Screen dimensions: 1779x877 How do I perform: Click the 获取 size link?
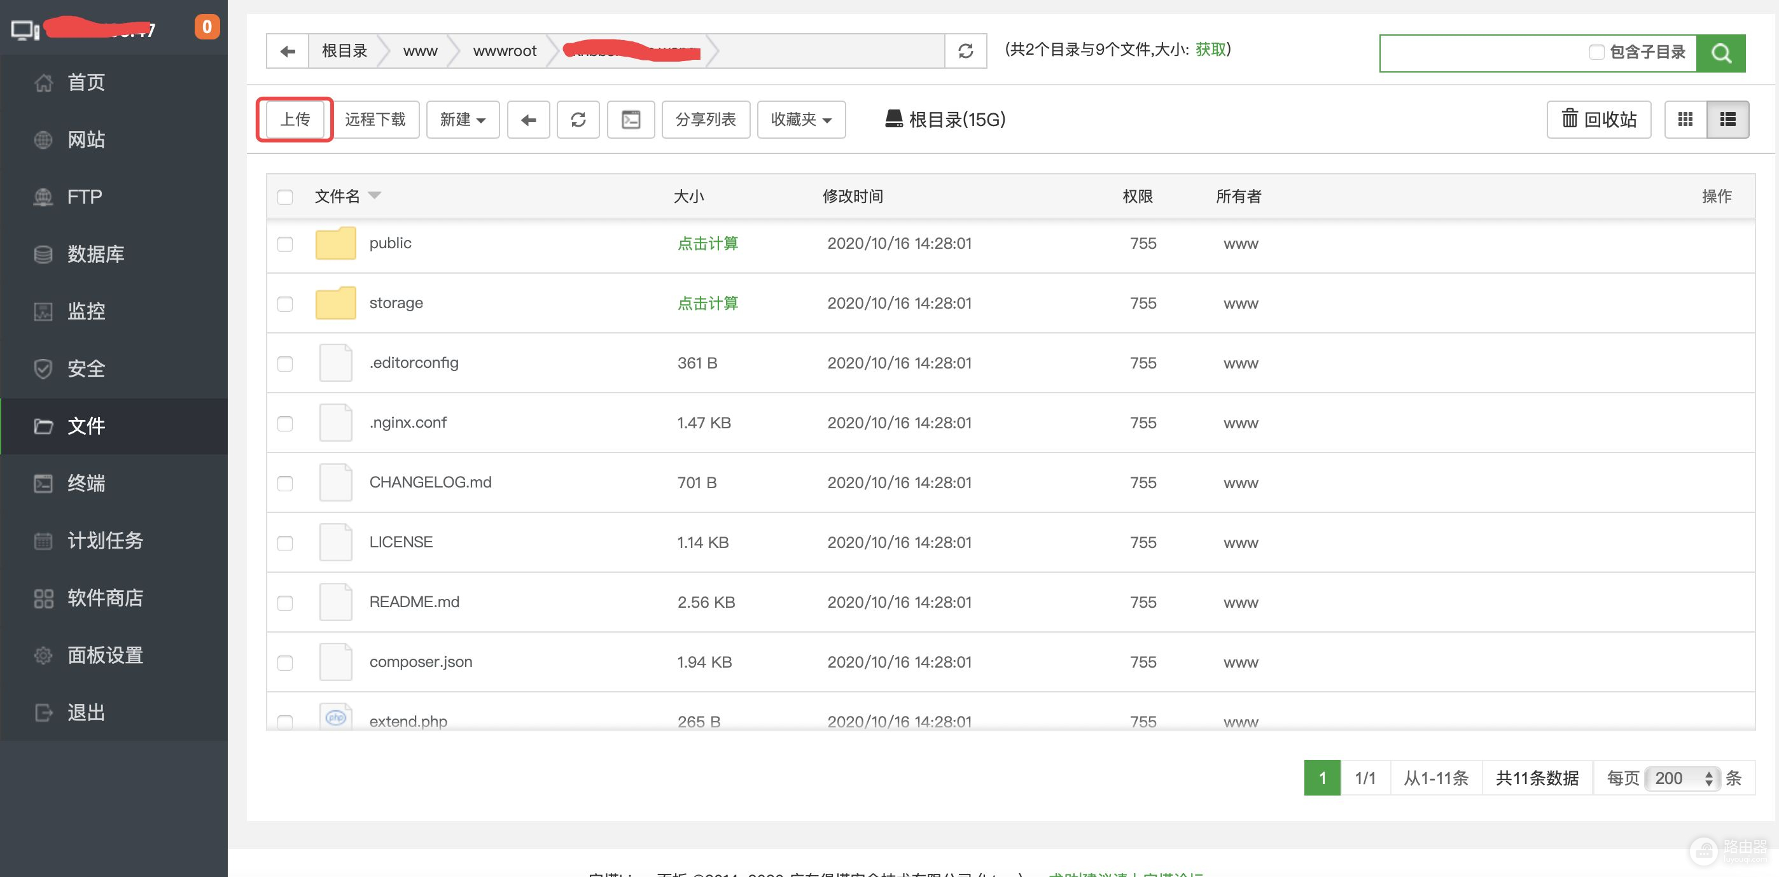coord(1211,49)
